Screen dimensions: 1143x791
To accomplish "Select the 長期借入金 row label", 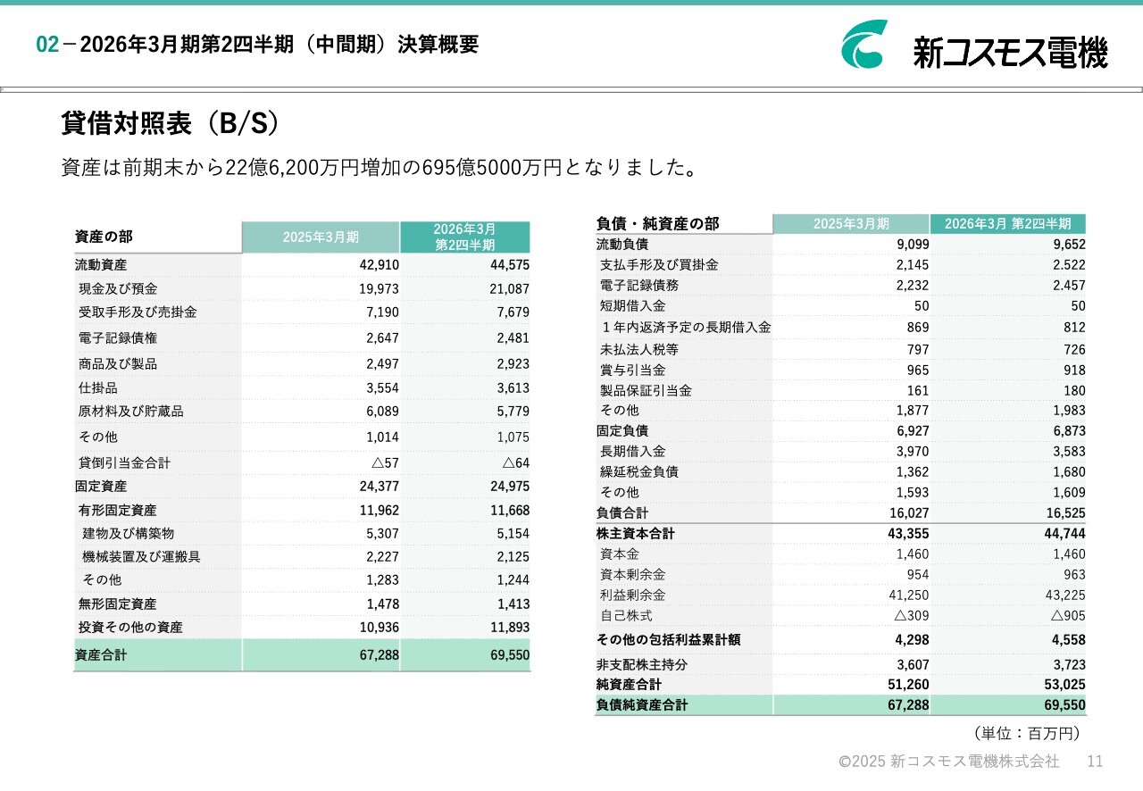I will 632,452.
